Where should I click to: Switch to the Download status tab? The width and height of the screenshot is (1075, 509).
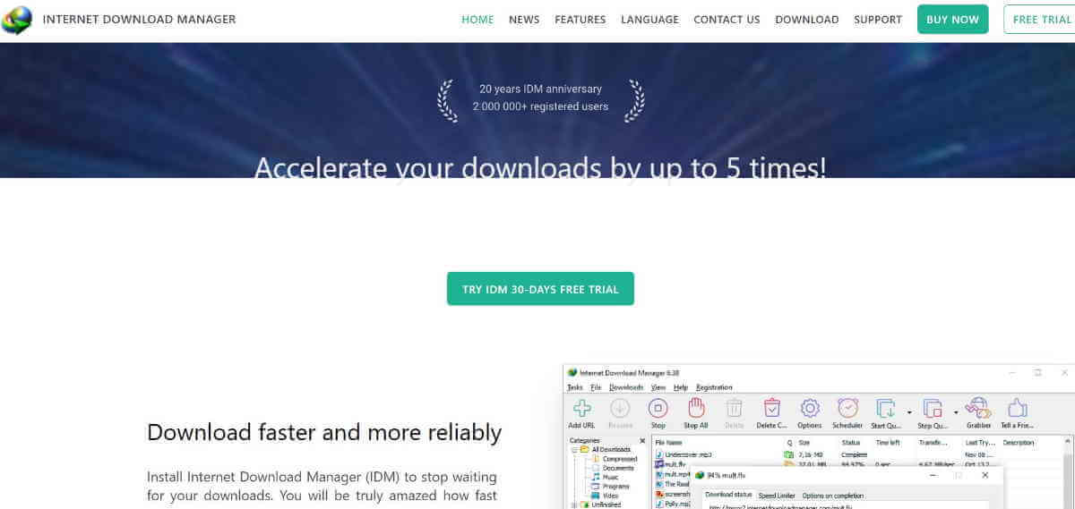728,495
